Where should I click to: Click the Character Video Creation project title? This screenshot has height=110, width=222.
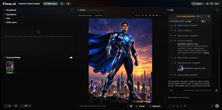click(29, 4)
